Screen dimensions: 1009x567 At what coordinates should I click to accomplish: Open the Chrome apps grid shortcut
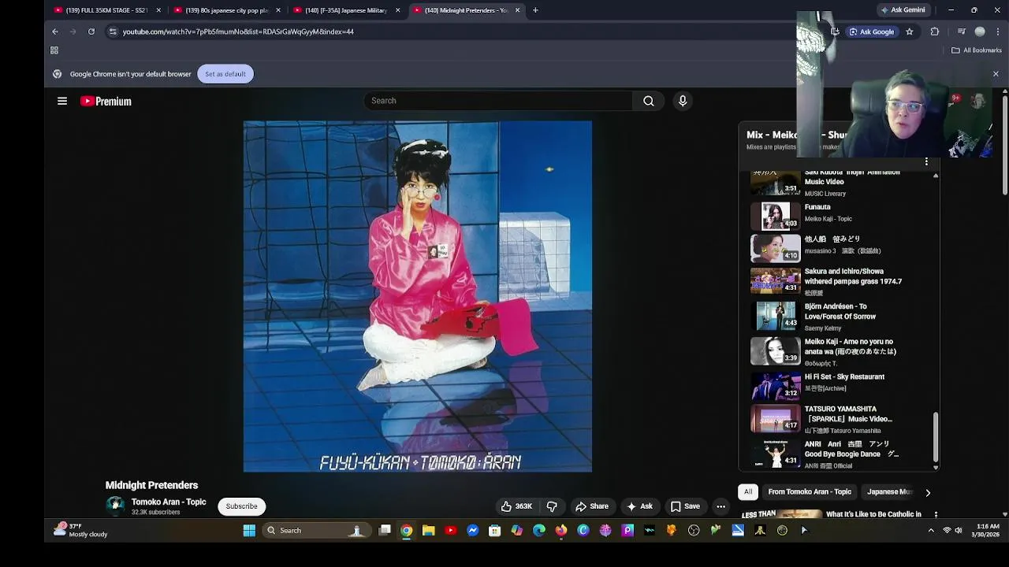[x=54, y=50]
